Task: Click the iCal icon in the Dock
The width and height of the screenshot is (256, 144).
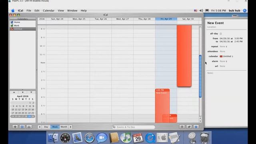Action: 138,138
